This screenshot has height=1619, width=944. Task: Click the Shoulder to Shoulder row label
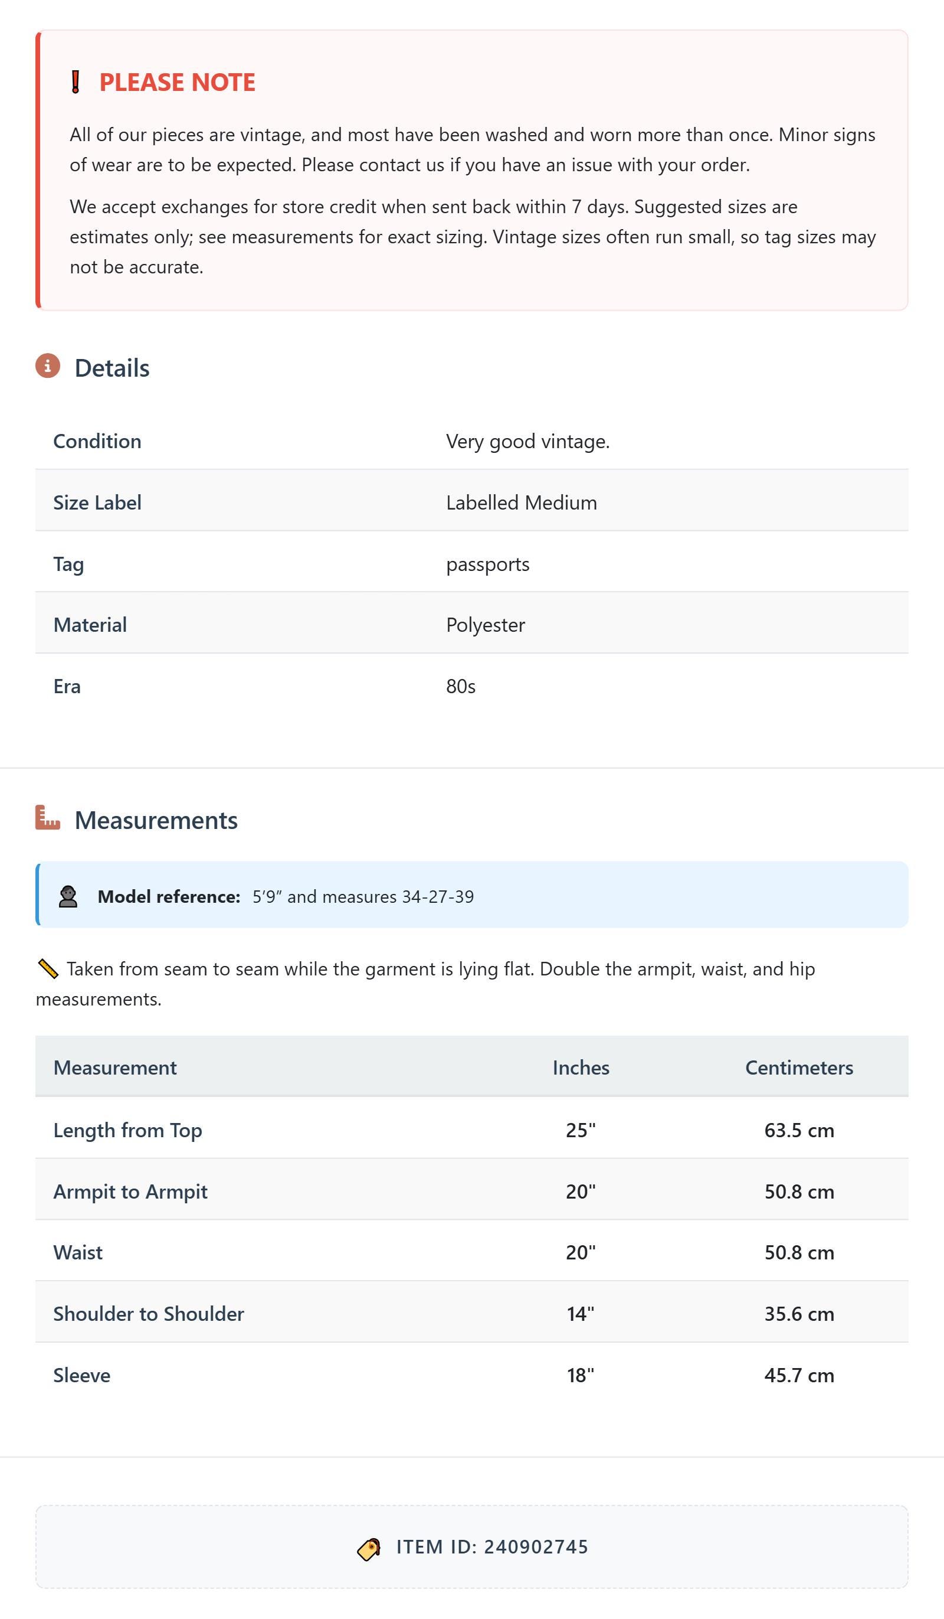(148, 1314)
